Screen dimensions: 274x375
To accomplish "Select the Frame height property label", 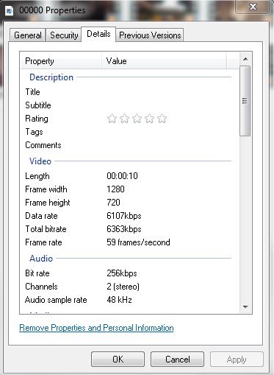I will click(x=48, y=203).
